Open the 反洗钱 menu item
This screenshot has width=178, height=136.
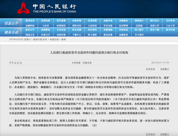[x=139, y=26]
